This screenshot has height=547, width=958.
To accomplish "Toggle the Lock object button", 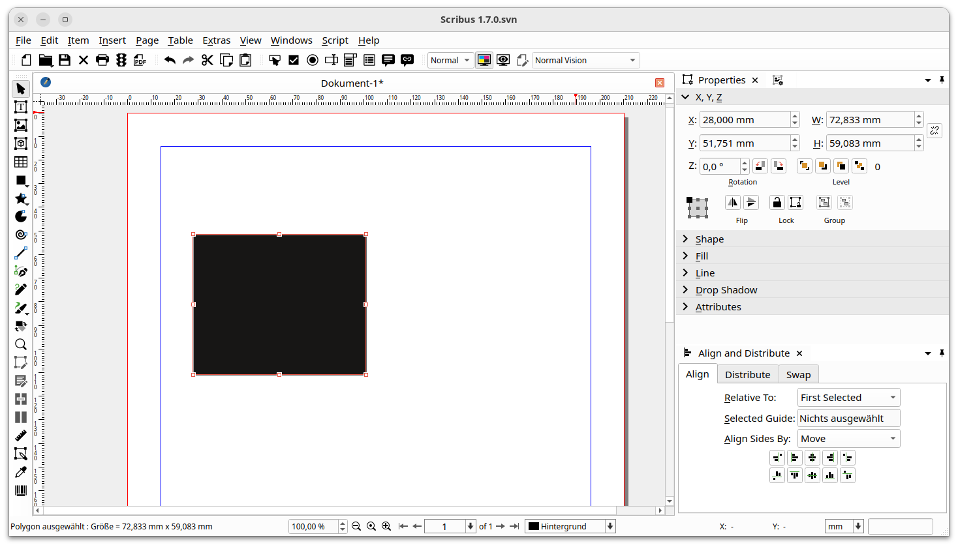I will click(x=777, y=203).
